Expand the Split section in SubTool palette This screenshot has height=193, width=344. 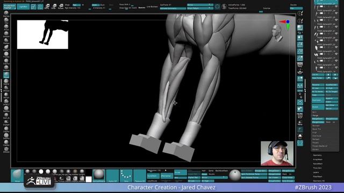[x=314, y=112]
